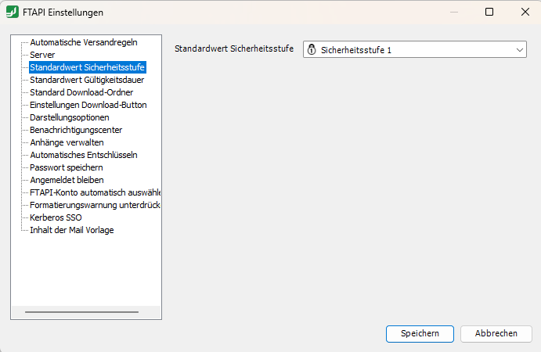
Task: Select Einstellungen Download-Button entry
Action: coord(88,105)
